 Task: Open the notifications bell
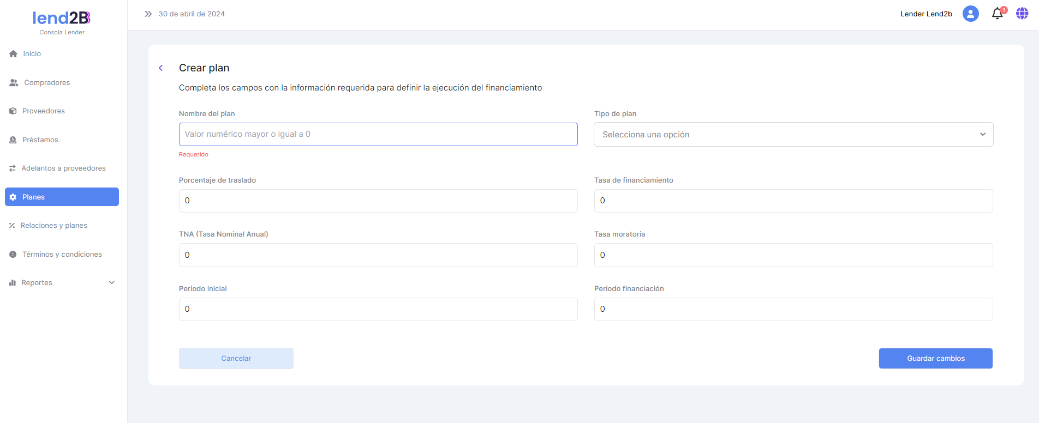pos(997,14)
